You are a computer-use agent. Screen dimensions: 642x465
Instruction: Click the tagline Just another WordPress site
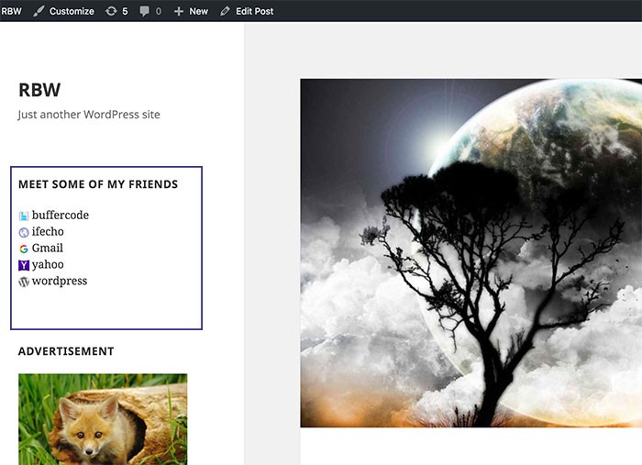point(89,115)
